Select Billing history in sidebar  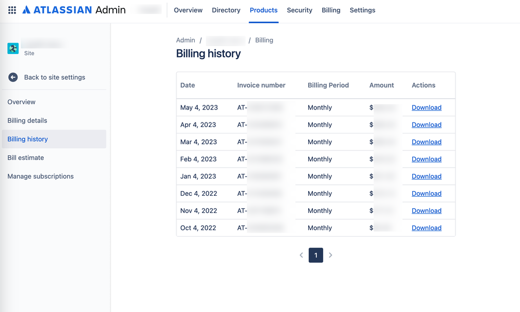coord(54,139)
